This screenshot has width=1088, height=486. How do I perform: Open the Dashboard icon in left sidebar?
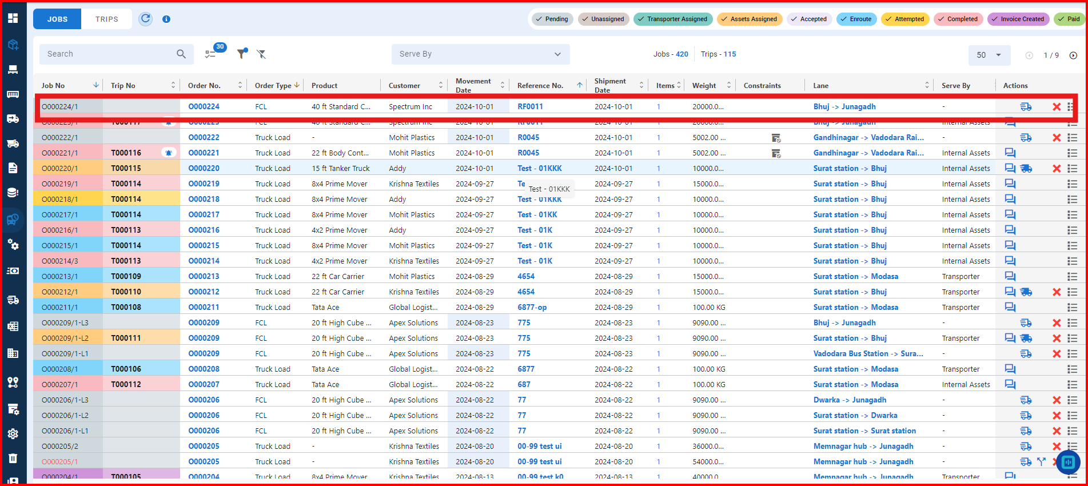point(13,18)
